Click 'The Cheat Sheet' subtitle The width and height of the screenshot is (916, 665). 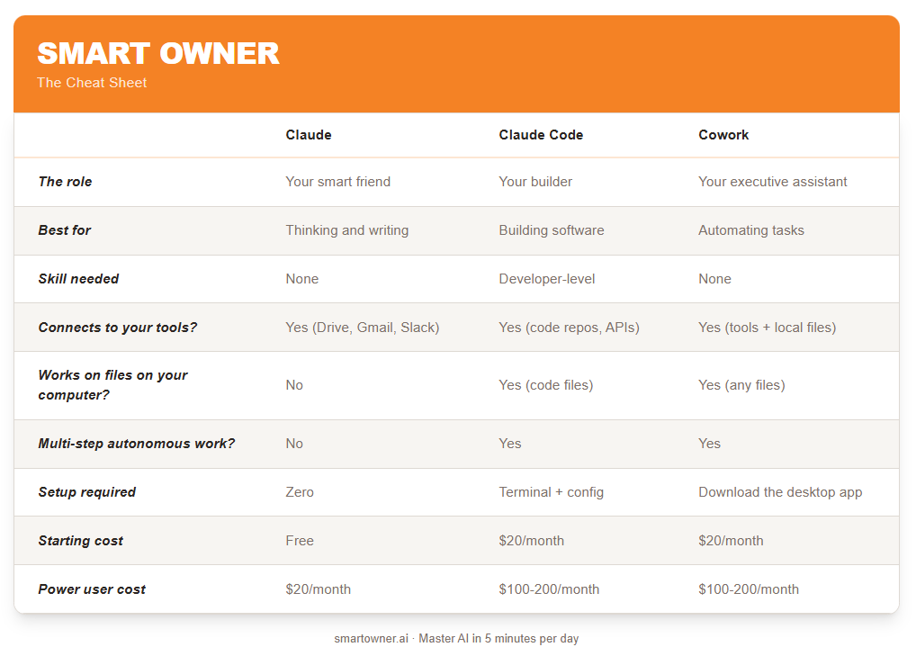(x=92, y=83)
